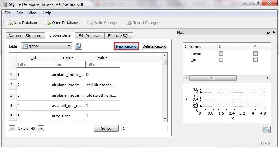279x148 pixels.
Task: Open the Help menu
Action: coord(47,13)
